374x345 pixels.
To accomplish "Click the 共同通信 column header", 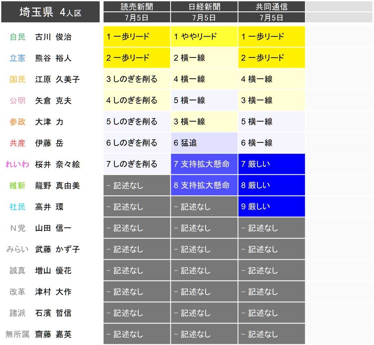I will [x=271, y=7].
